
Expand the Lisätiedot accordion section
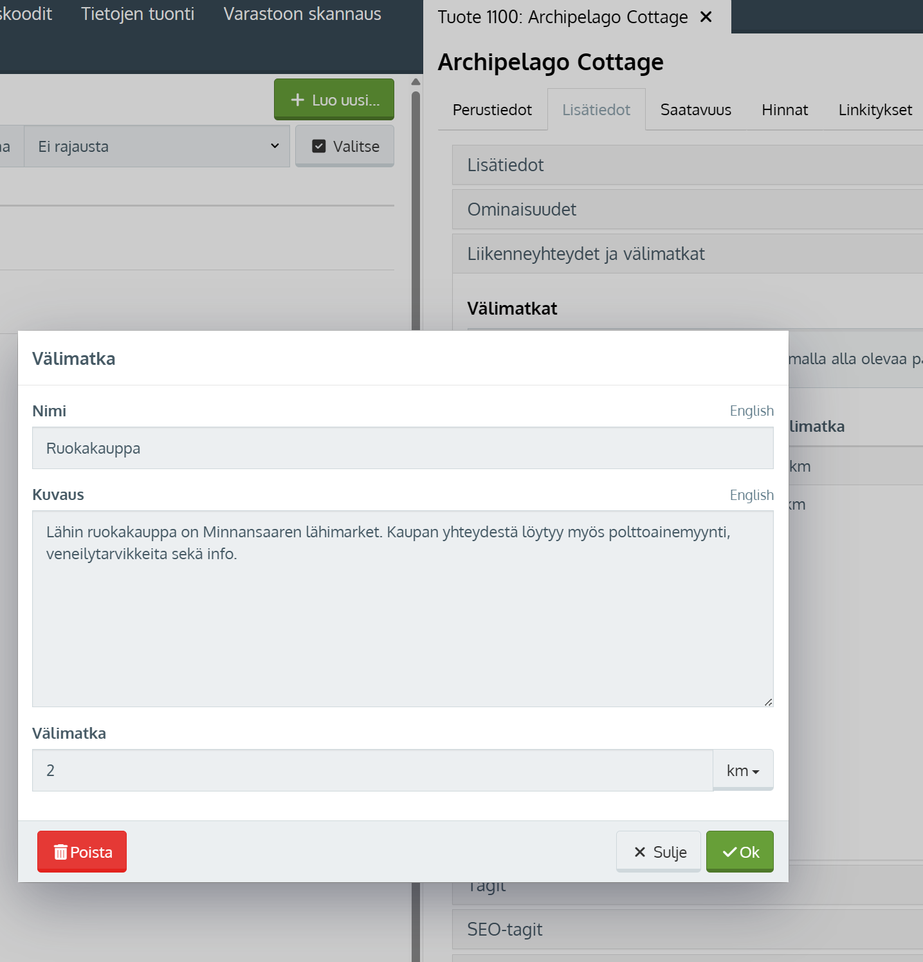pyautogui.click(x=688, y=165)
